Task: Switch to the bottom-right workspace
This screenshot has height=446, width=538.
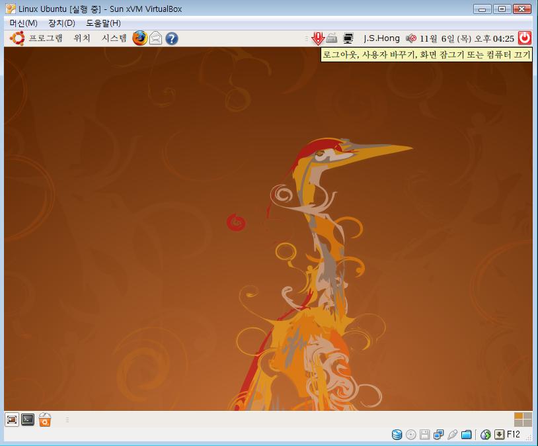Action: (x=527, y=424)
